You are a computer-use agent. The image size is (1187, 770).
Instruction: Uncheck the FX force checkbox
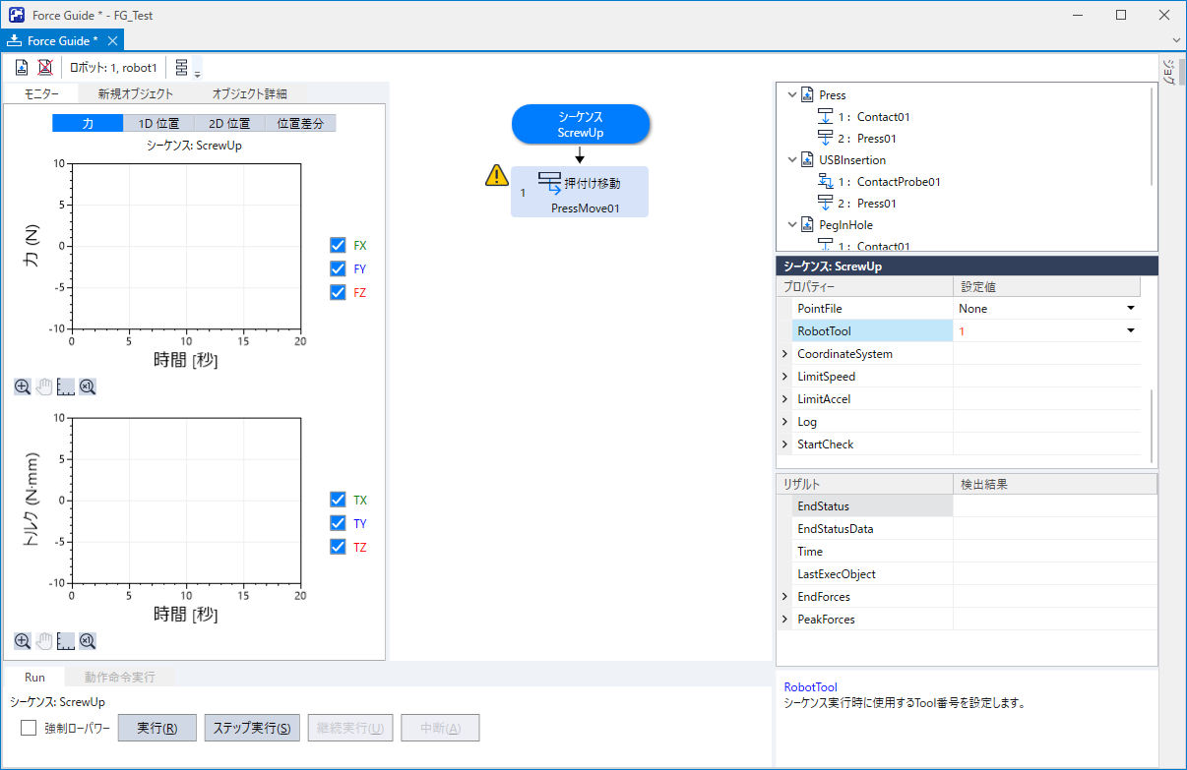click(x=338, y=246)
